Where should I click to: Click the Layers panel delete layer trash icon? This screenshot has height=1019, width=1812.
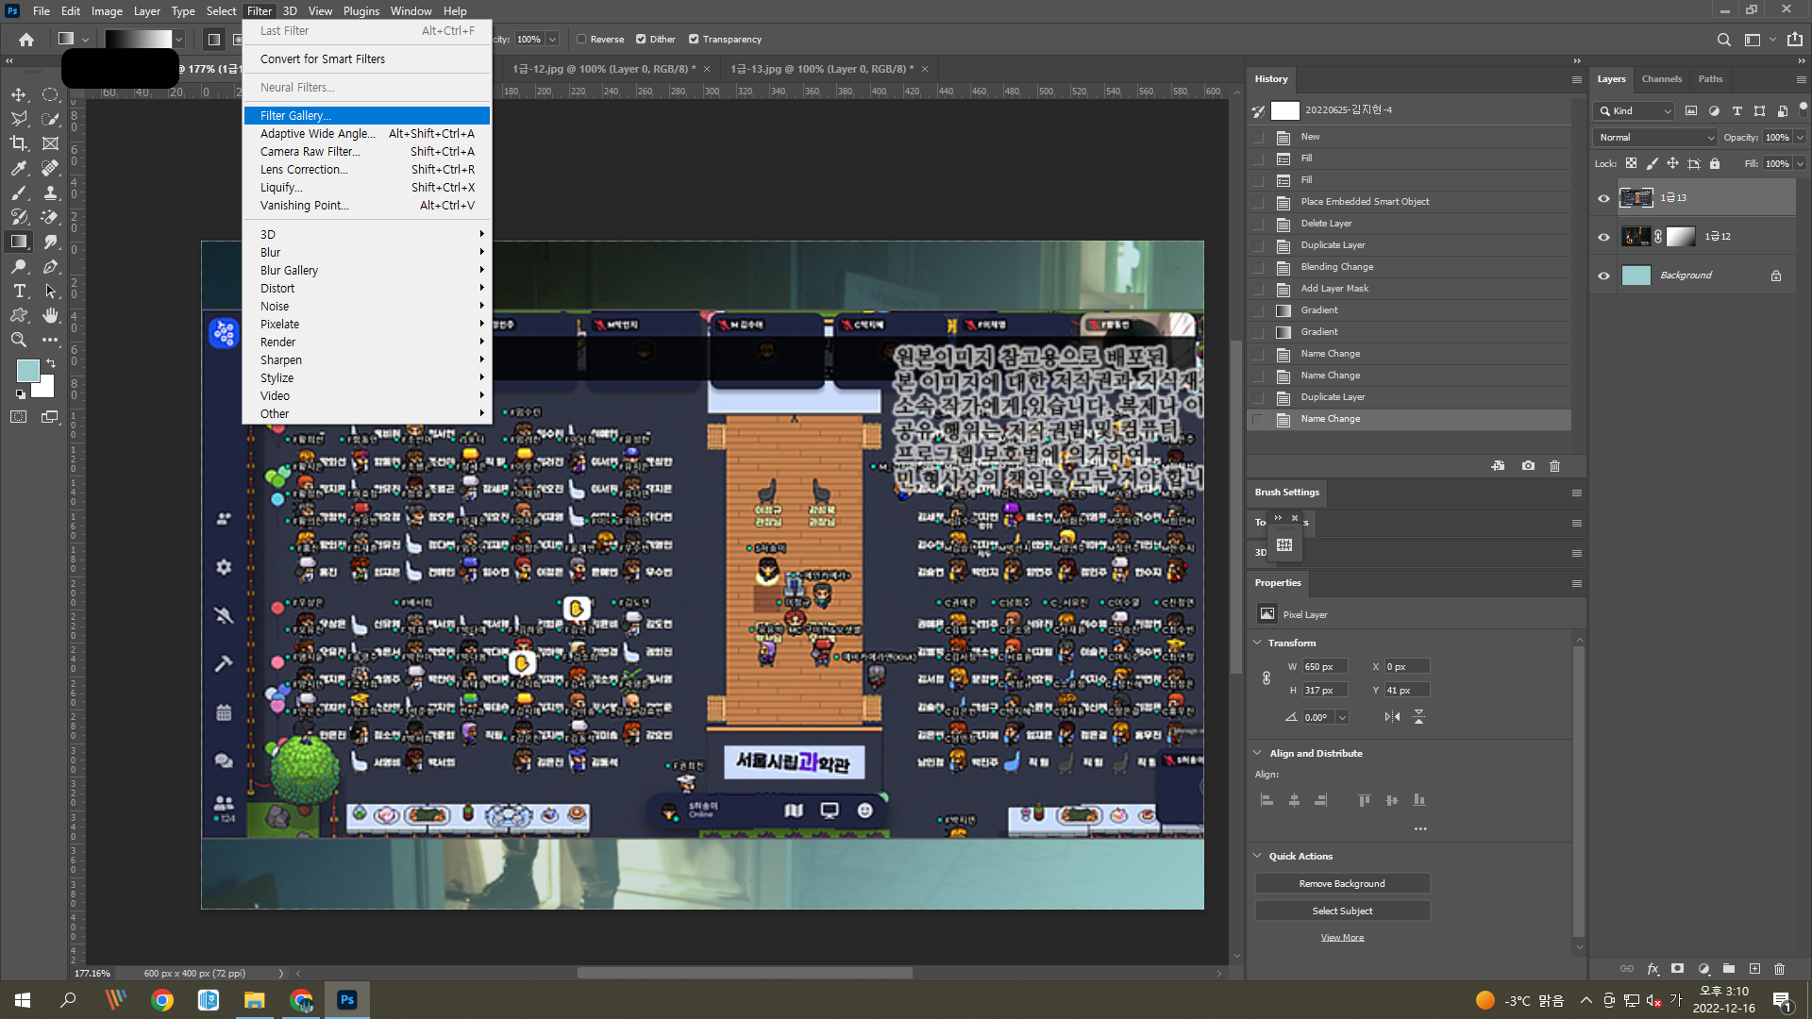coord(1779,969)
